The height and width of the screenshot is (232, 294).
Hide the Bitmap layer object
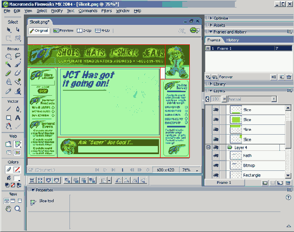tap(216, 165)
